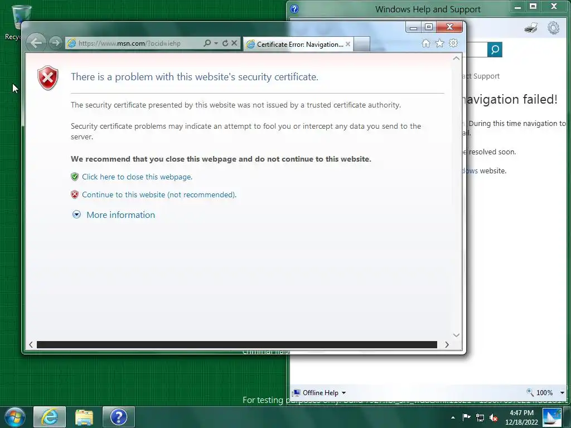Image resolution: width=571 pixels, height=428 pixels.
Task: Continue to this website (not recommended) link
Action: 159,194
